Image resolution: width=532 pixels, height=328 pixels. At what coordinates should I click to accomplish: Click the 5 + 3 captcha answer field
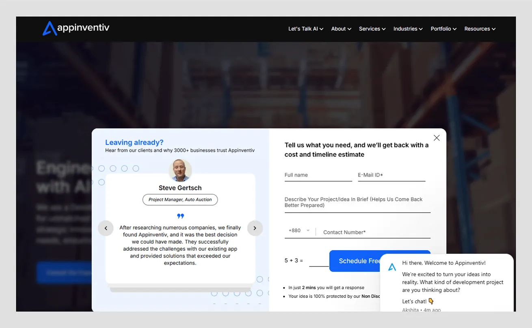319,261
